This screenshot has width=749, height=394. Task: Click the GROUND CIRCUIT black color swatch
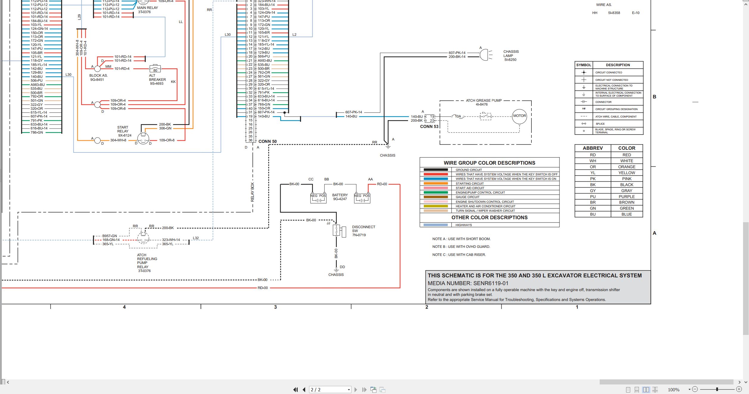coord(435,170)
